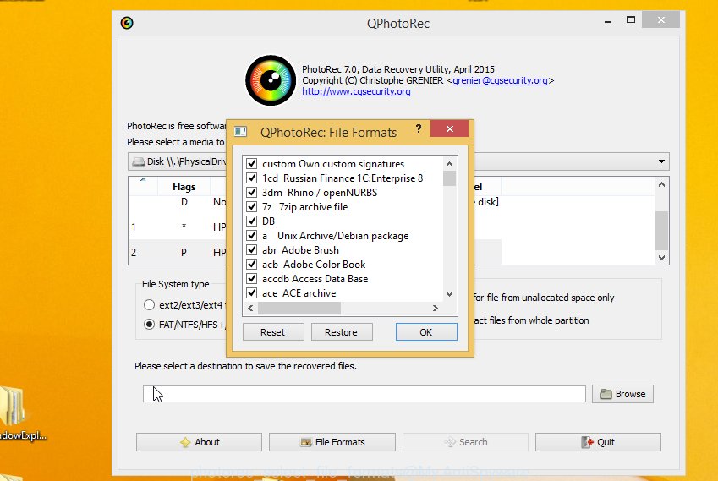The height and width of the screenshot is (481, 718).
Task: Select ext2/ext3/ext4 file system radio button
Action: [149, 305]
